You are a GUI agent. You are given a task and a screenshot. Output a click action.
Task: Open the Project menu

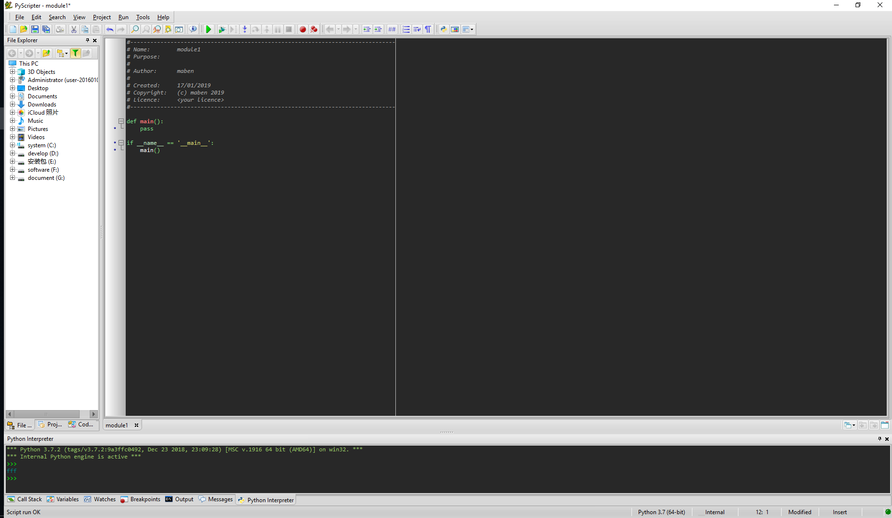click(x=102, y=17)
